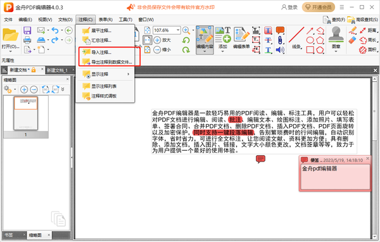Image resolution: width=380 pixels, height=242 pixels.
Task: Select the highlight text (red T) tool
Action: pos(268,30)
